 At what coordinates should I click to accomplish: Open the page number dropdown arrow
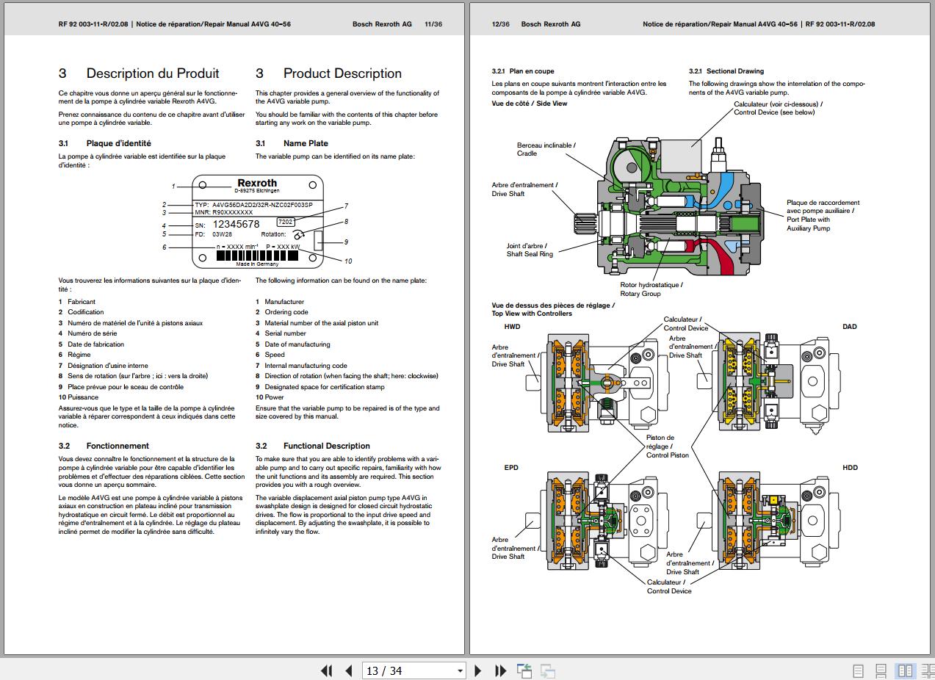click(461, 671)
